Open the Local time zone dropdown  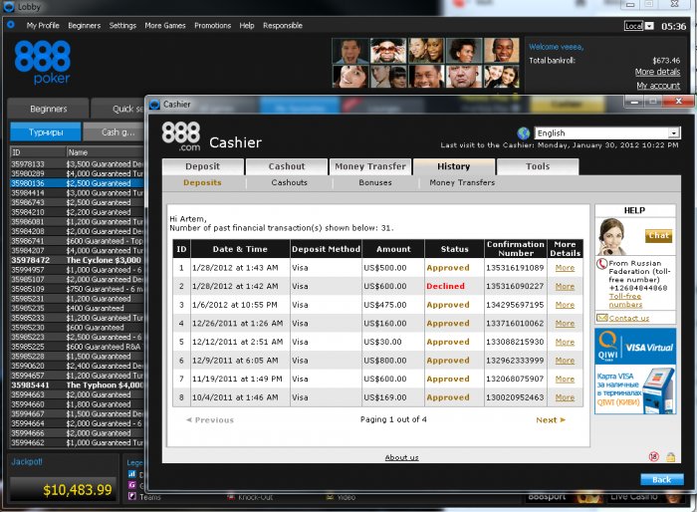click(x=639, y=26)
